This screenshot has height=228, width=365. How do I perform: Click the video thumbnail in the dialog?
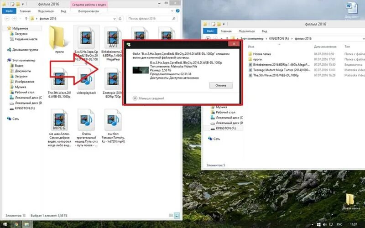(x=141, y=70)
